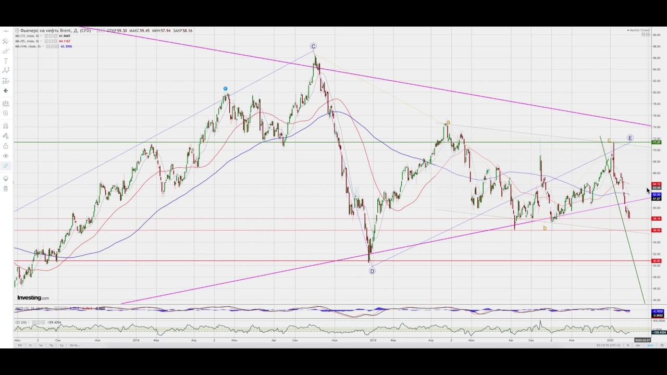Image resolution: width=667 pixels, height=375 pixels.
Task: Select the 1д time range button
Action: [61, 345]
